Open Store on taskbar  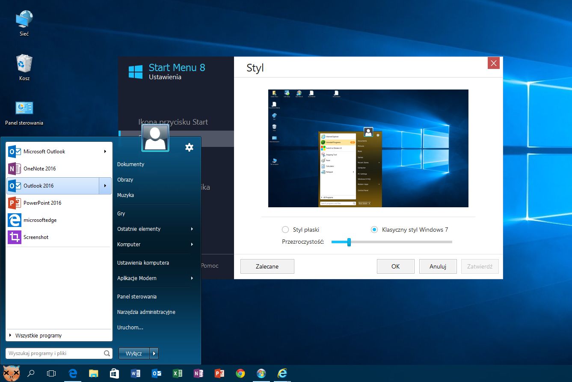click(114, 373)
